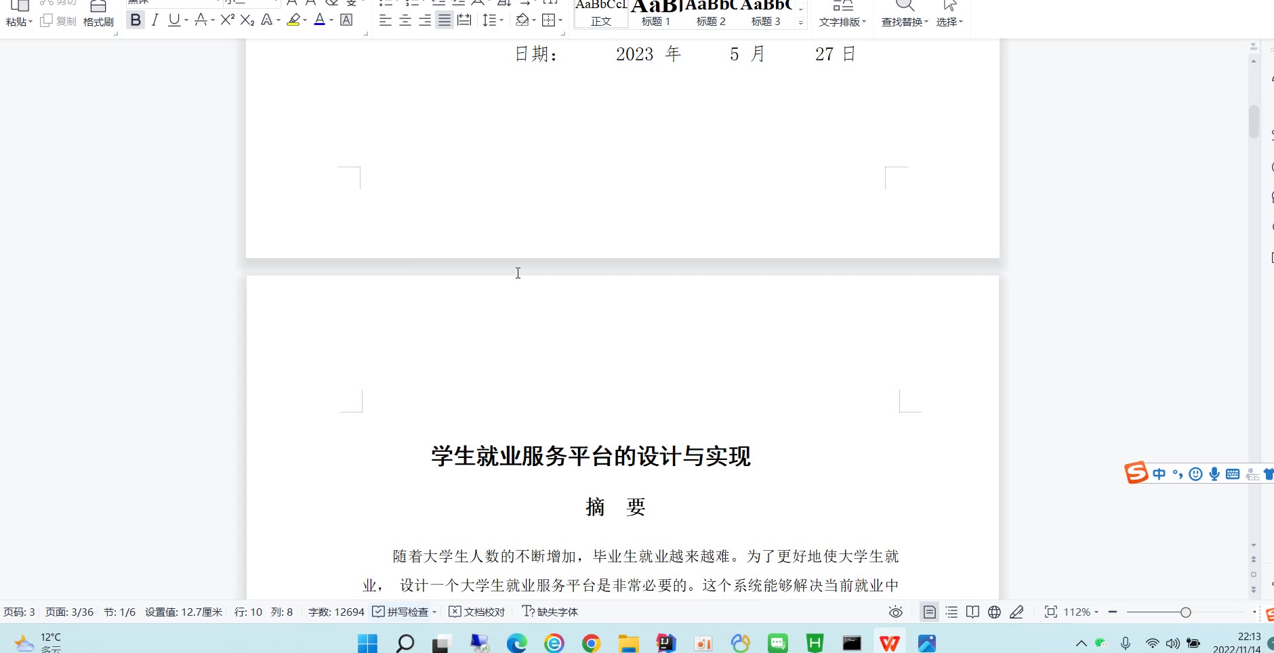Apply paragraph borders

[x=549, y=20]
